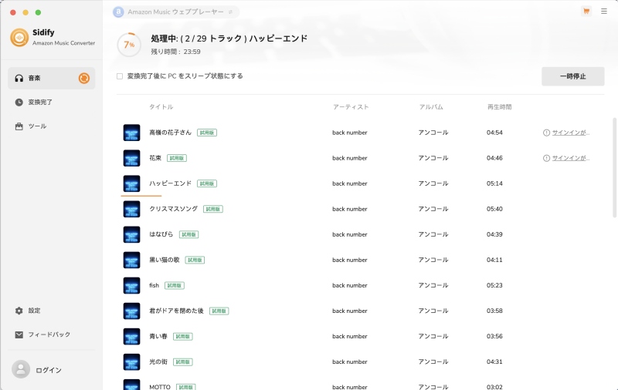618x390 pixels.
Task: Click the ログイン user avatar
Action: pos(21,369)
